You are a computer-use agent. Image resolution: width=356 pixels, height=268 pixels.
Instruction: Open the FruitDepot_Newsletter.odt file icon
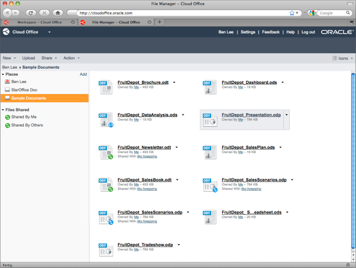[106, 152]
